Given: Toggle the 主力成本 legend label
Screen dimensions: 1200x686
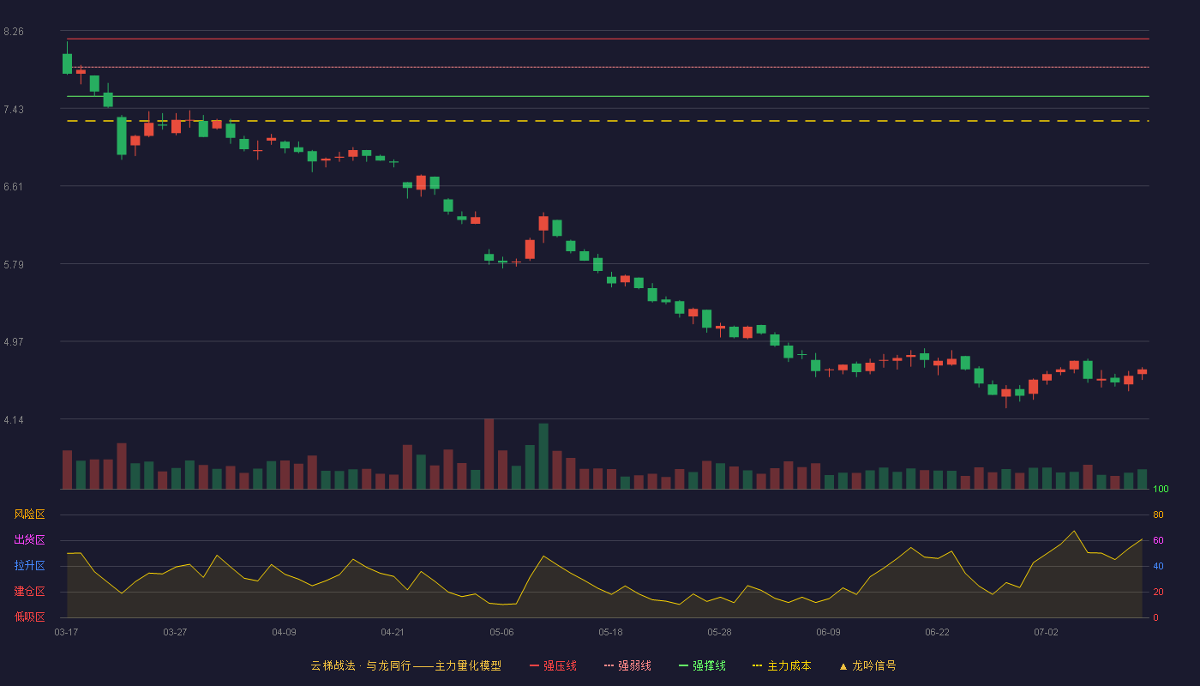Looking at the screenshot, I should [x=789, y=665].
